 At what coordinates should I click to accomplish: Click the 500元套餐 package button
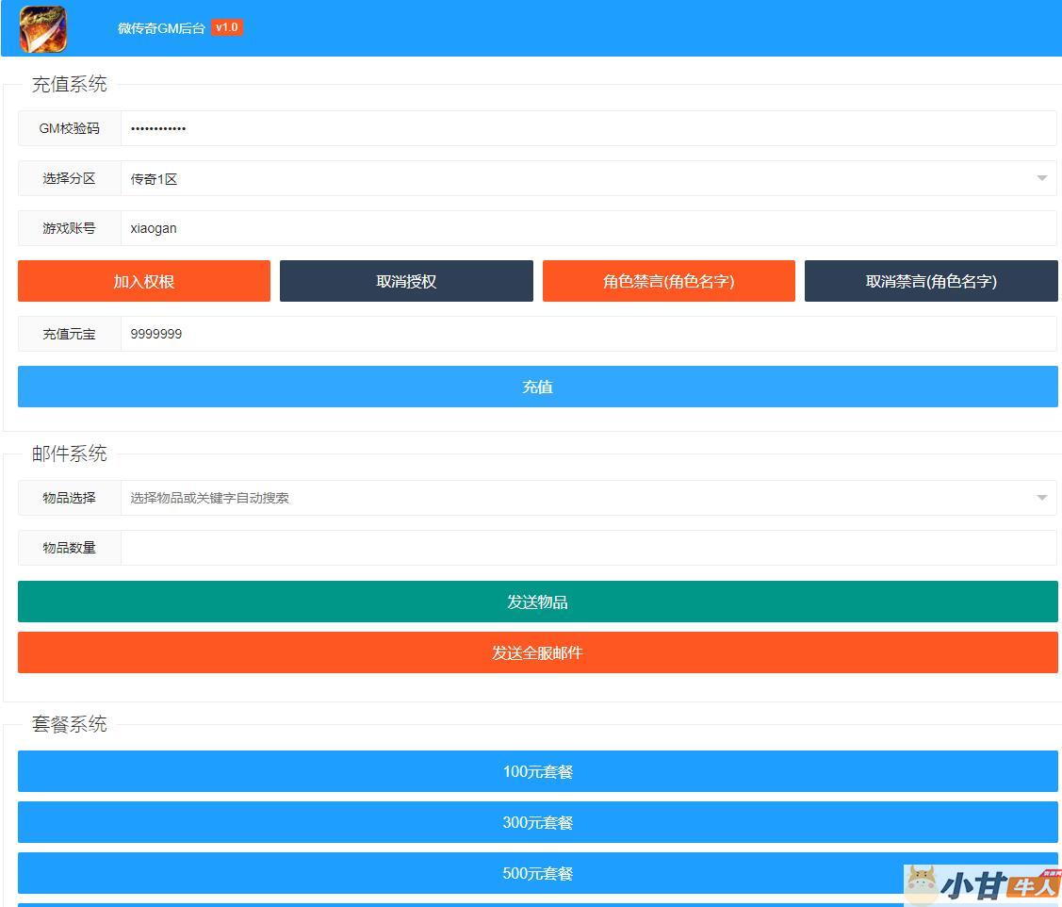tap(537, 873)
